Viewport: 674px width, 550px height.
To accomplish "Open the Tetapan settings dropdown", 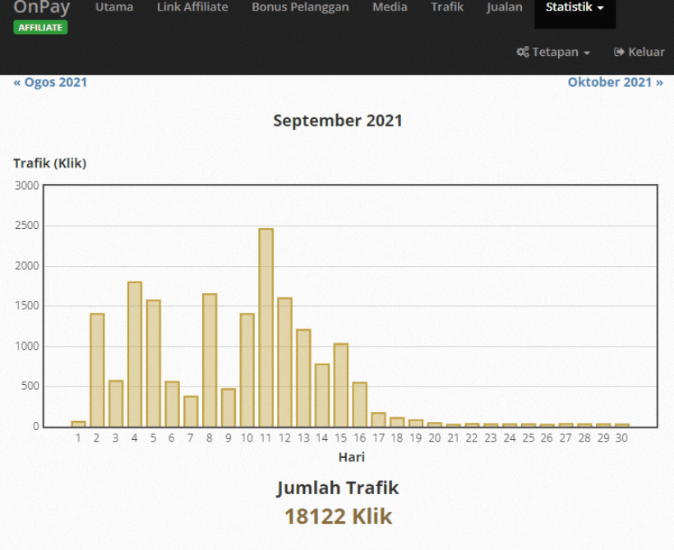I will tap(553, 52).
